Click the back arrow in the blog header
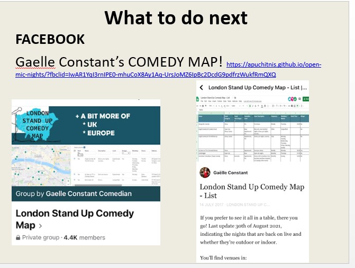Image resolution: width=355 pixels, height=268 pixels. click(202, 88)
